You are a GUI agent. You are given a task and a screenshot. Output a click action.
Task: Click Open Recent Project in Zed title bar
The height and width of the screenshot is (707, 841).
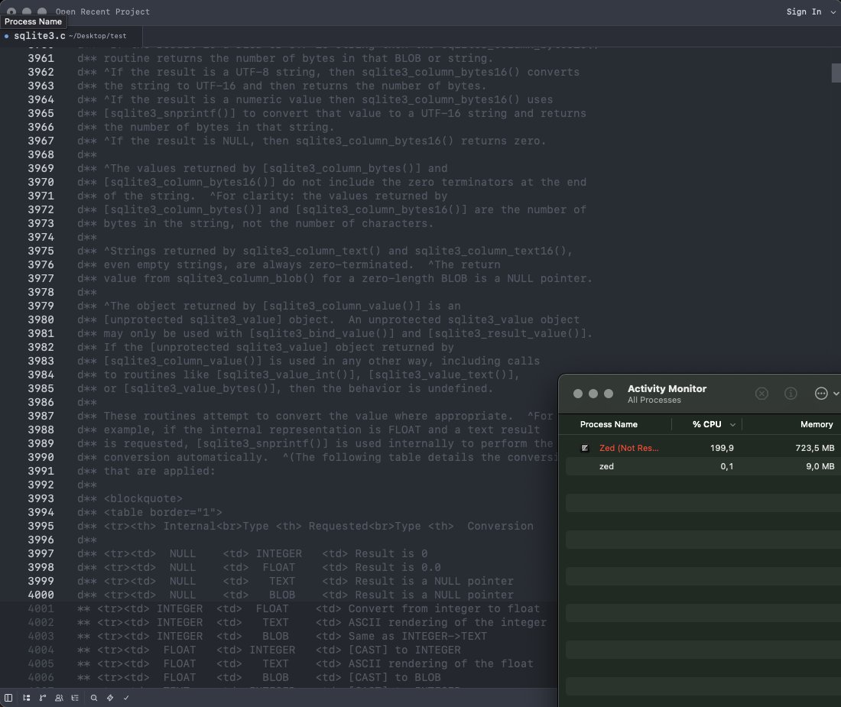tap(102, 11)
